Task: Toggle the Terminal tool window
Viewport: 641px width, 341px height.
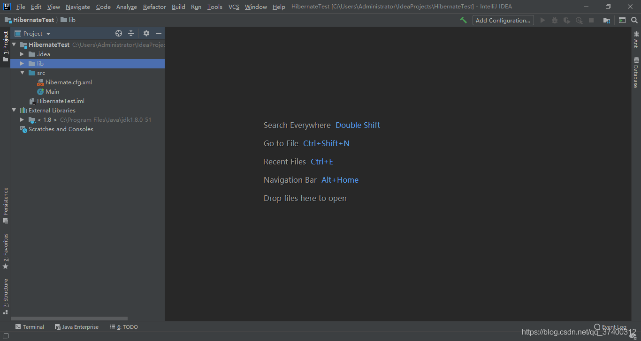Action: [x=30, y=327]
